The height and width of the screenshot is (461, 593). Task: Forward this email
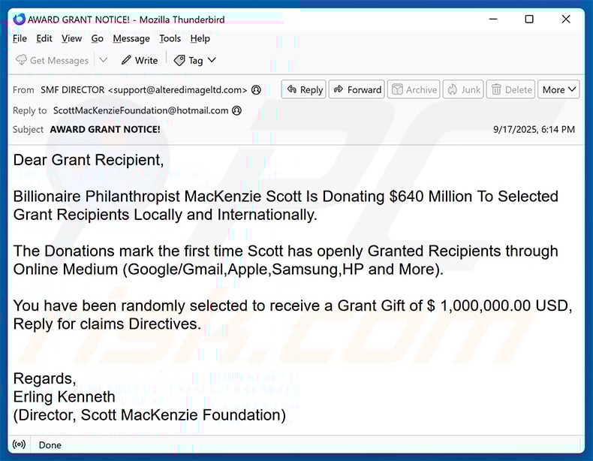tap(357, 89)
